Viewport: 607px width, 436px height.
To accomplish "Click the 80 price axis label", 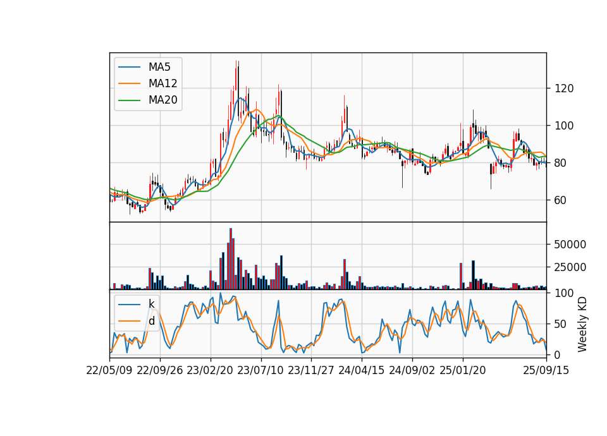I will 561,163.
